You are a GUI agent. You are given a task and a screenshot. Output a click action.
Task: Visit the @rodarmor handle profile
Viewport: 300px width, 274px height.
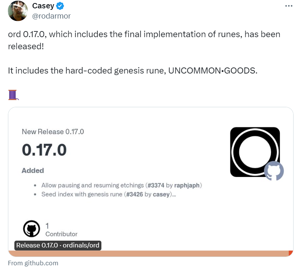51,16
